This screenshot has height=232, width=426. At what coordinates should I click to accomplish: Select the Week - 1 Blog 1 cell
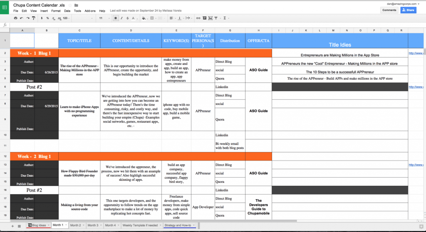coord(34,53)
